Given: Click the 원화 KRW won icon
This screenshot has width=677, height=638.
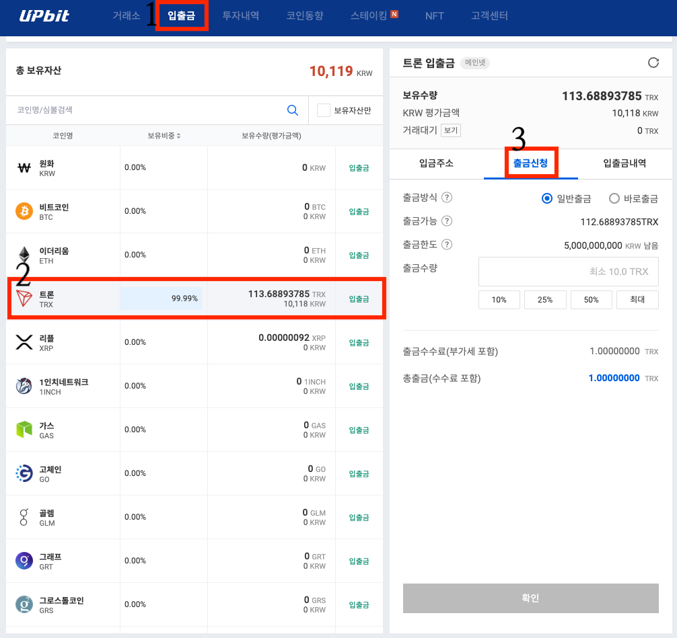Looking at the screenshot, I should pos(24,168).
